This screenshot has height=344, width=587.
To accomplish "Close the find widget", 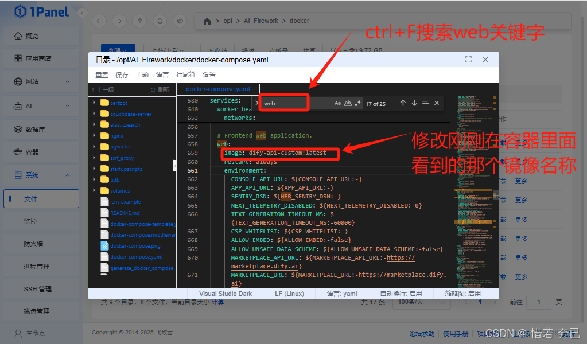I will click(437, 103).
